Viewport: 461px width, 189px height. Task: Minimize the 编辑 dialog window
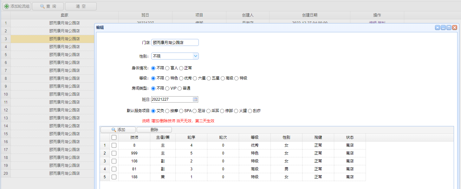(443, 28)
